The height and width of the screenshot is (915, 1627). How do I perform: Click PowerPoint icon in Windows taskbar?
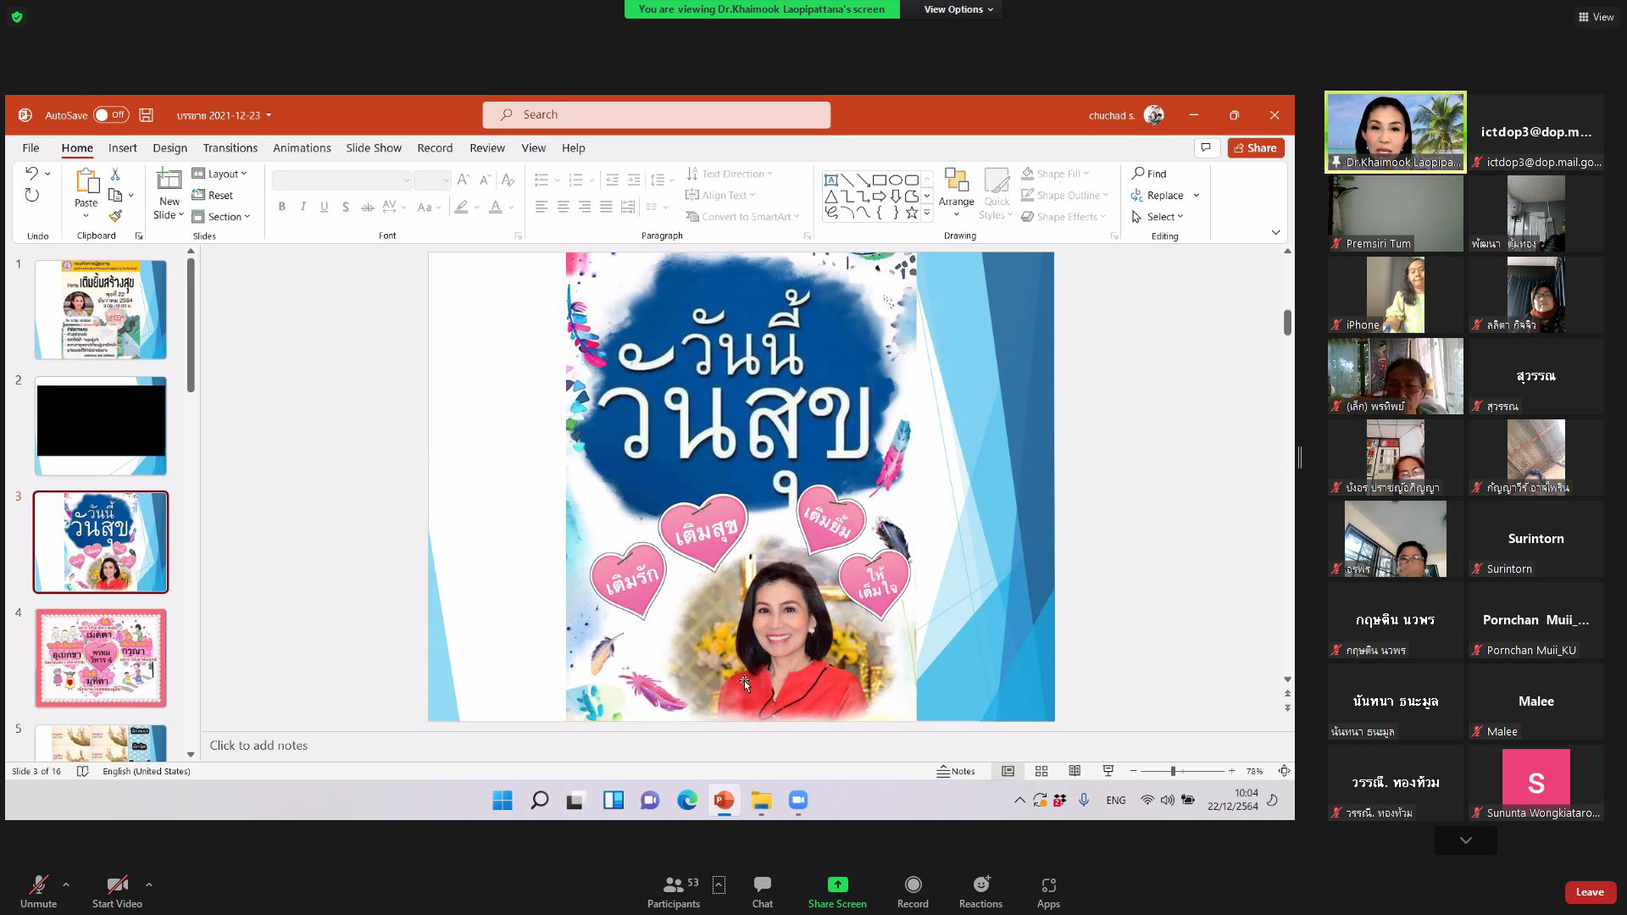724,801
